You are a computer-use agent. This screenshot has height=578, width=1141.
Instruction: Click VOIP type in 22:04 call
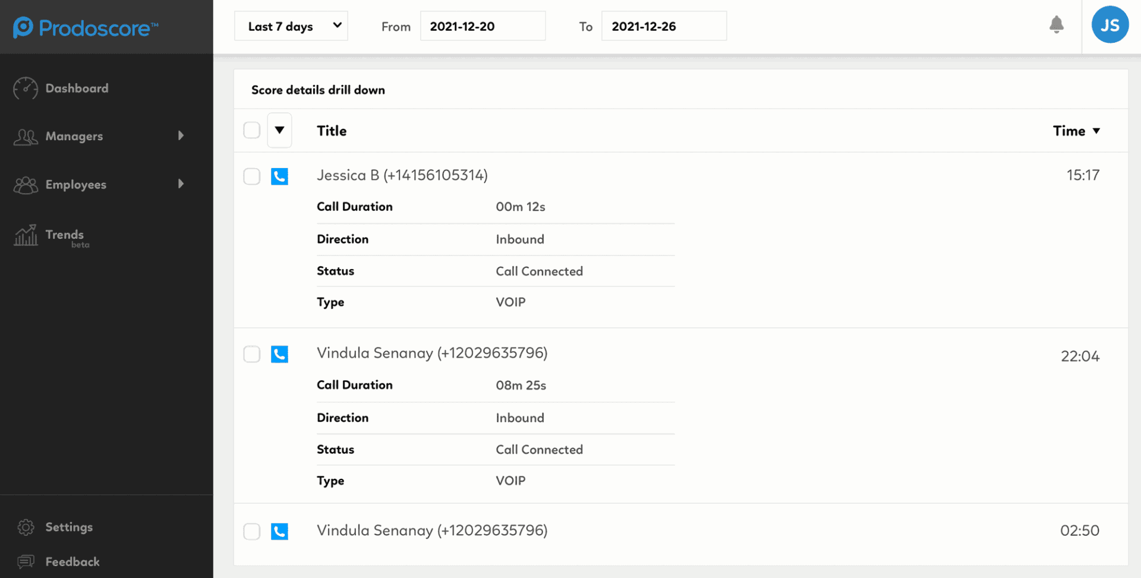[510, 481]
